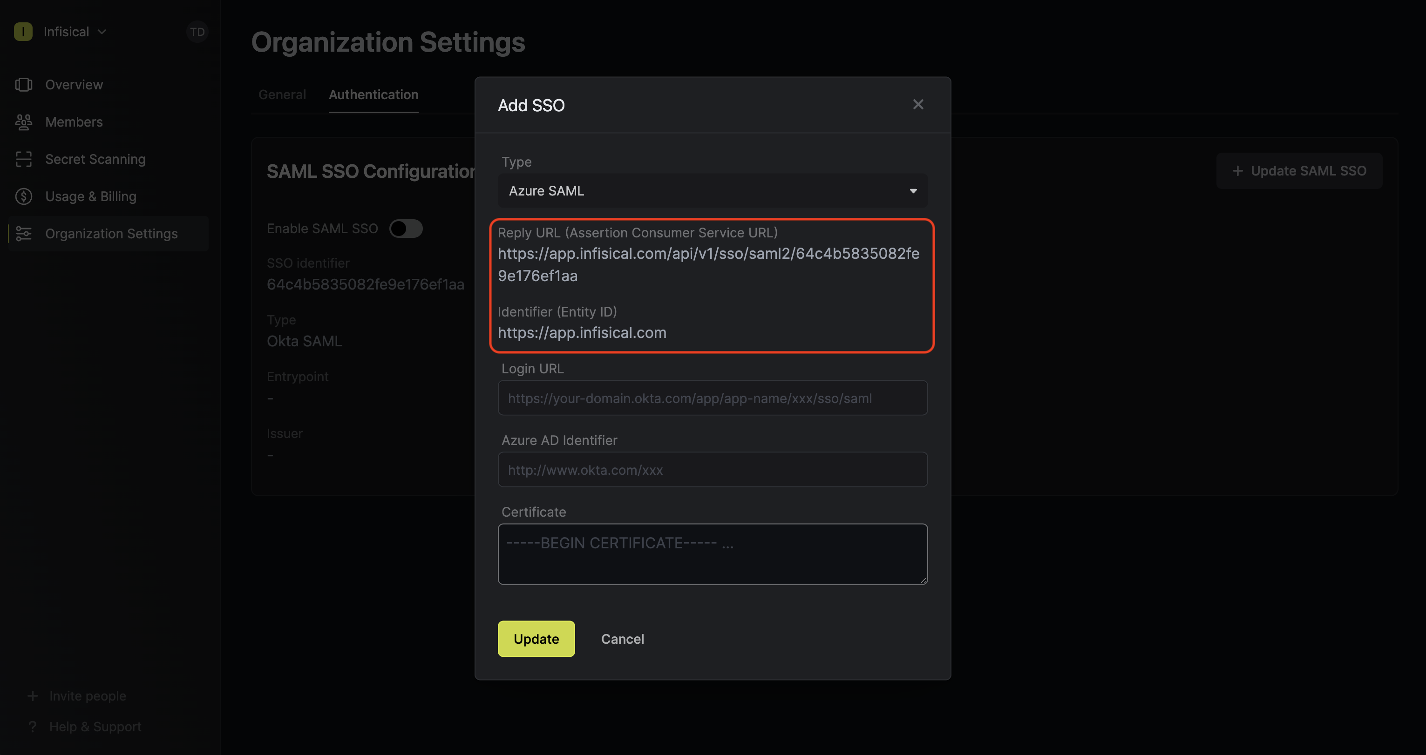Click the Infisical logo icon

click(23, 32)
